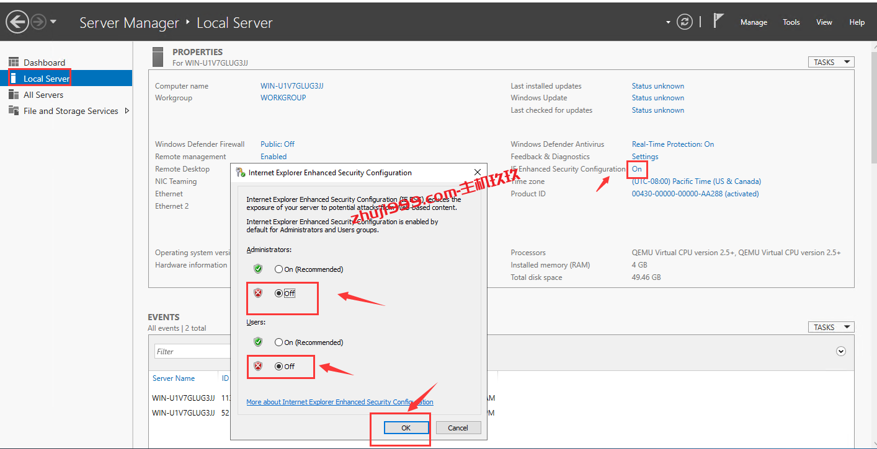Click the Pacific Time zone link
Image resolution: width=877 pixels, height=449 pixels.
pyautogui.click(x=697, y=181)
